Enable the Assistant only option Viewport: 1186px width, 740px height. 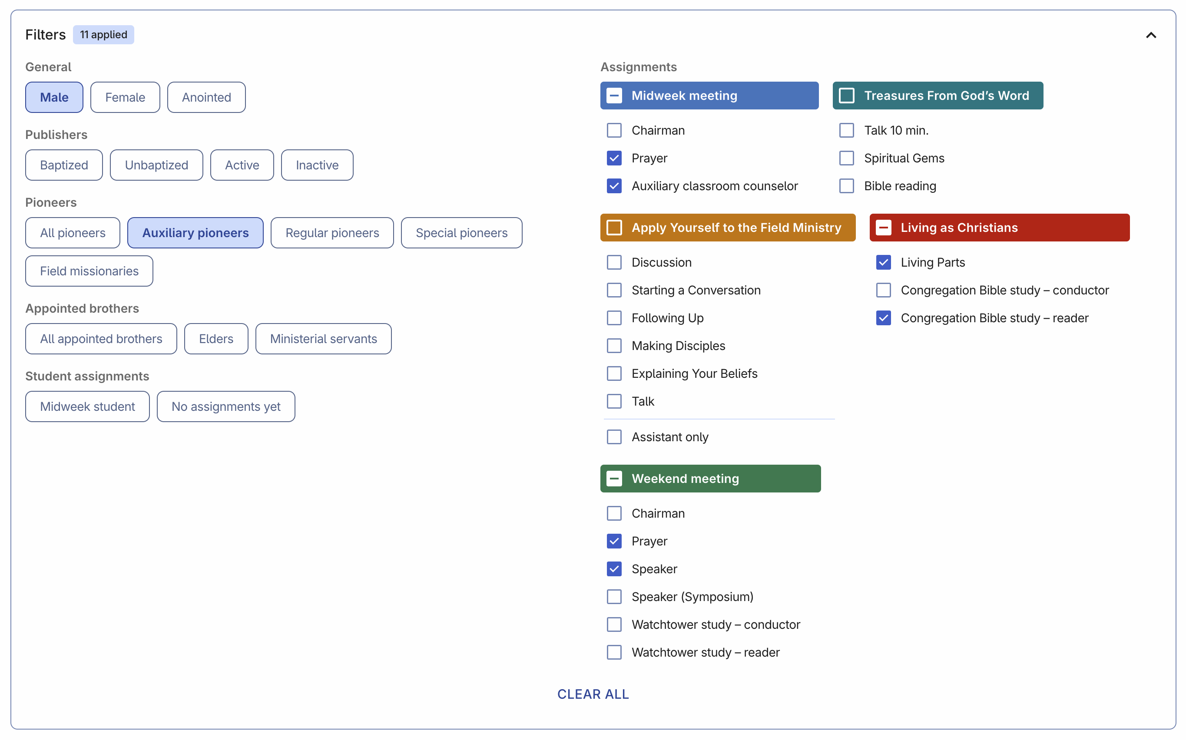(x=614, y=437)
